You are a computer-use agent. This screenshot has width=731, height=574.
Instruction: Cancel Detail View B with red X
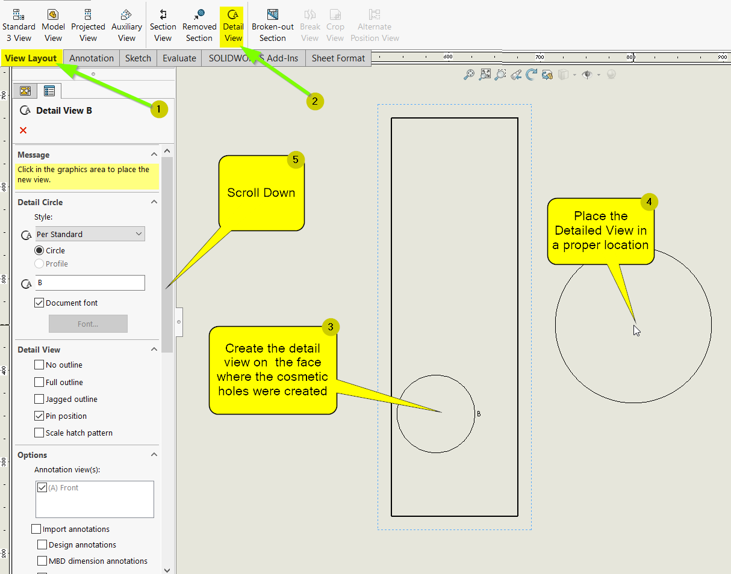pyautogui.click(x=23, y=131)
